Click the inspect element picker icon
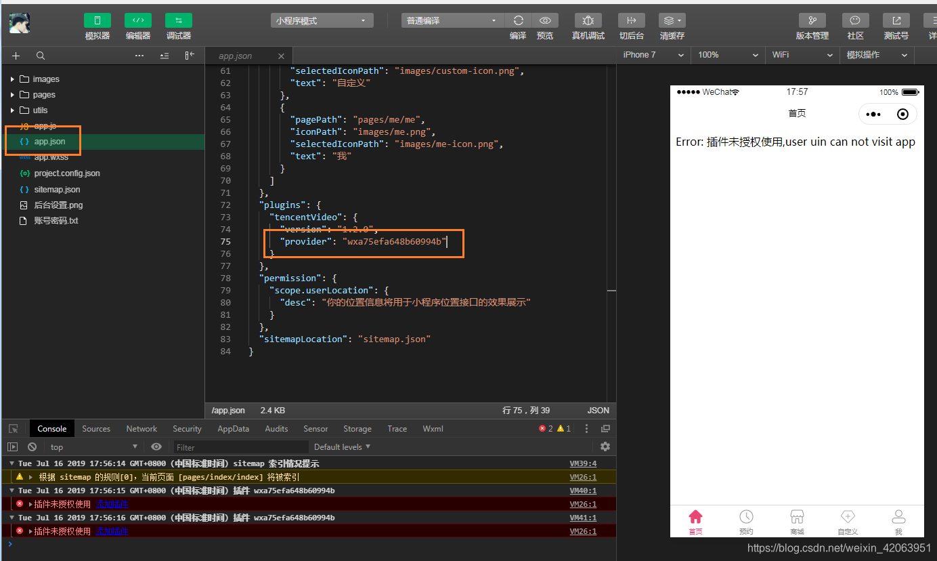 [x=13, y=429]
